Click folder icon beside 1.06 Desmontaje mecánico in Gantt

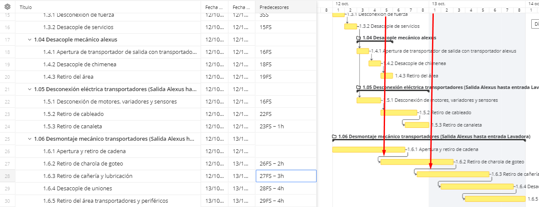pyautogui.click(x=335, y=137)
